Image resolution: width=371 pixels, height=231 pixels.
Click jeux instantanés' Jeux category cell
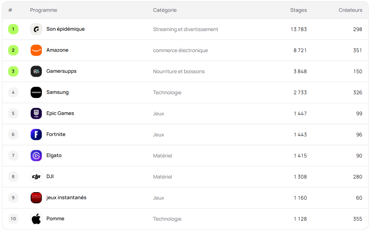coord(158,198)
